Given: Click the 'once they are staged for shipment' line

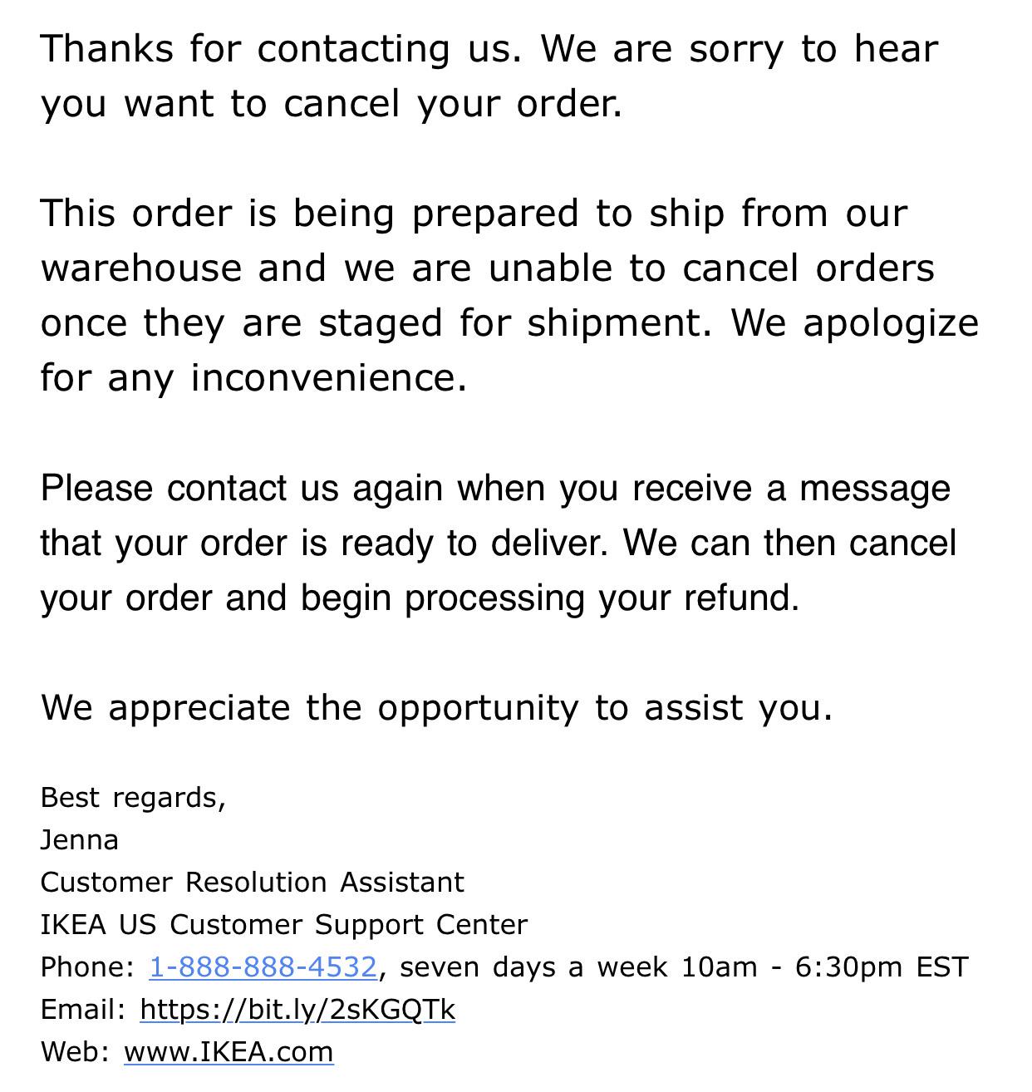Looking at the screenshot, I should (509, 322).
